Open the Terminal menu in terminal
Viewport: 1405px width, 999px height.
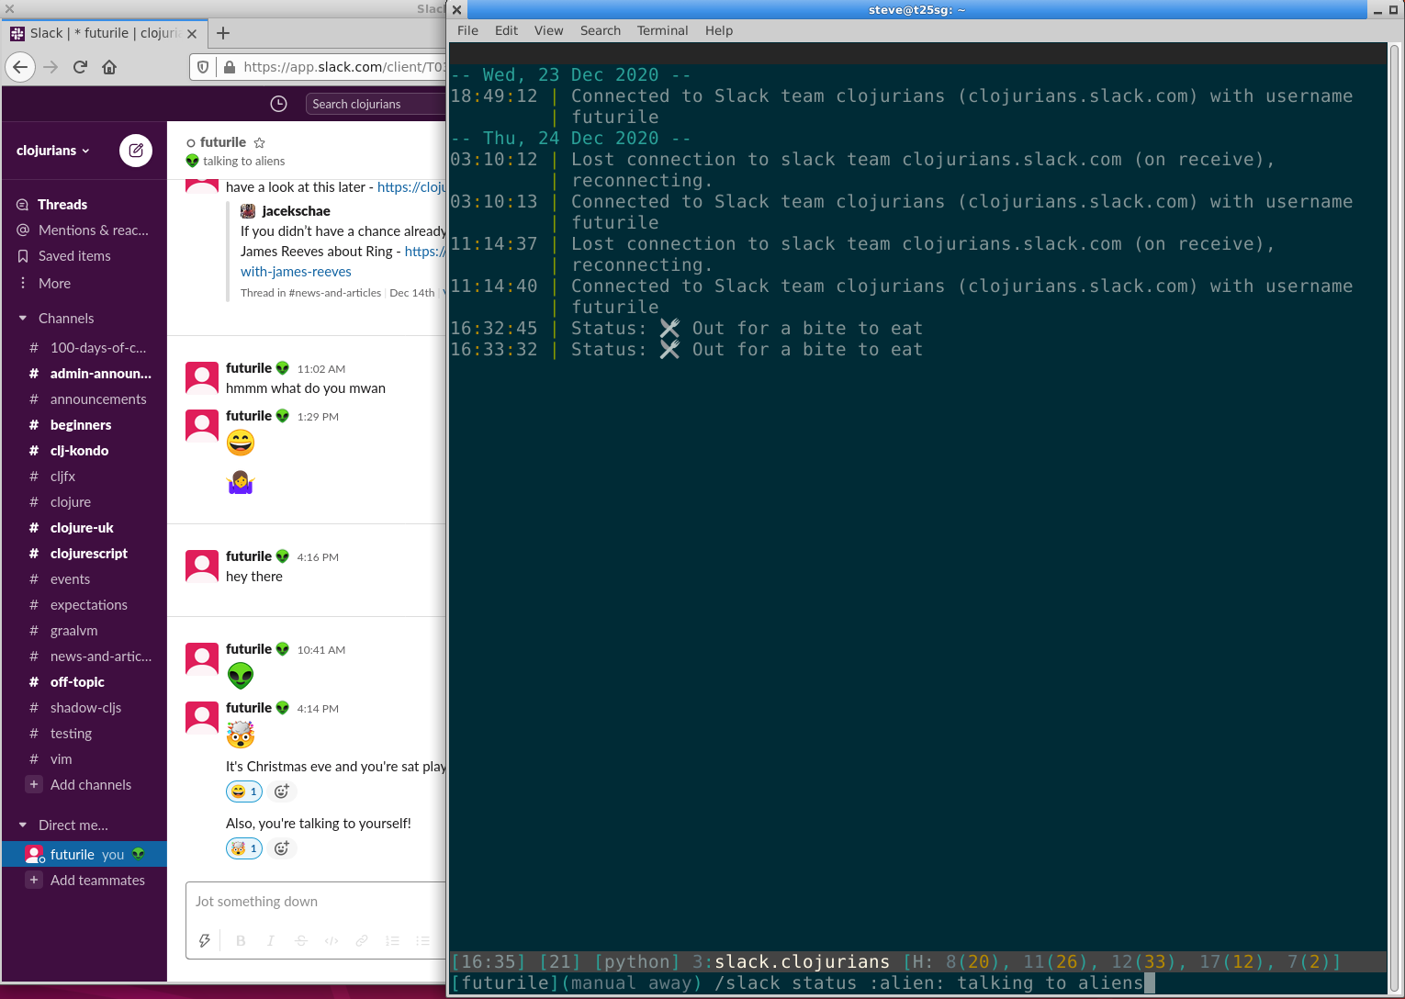click(x=662, y=30)
